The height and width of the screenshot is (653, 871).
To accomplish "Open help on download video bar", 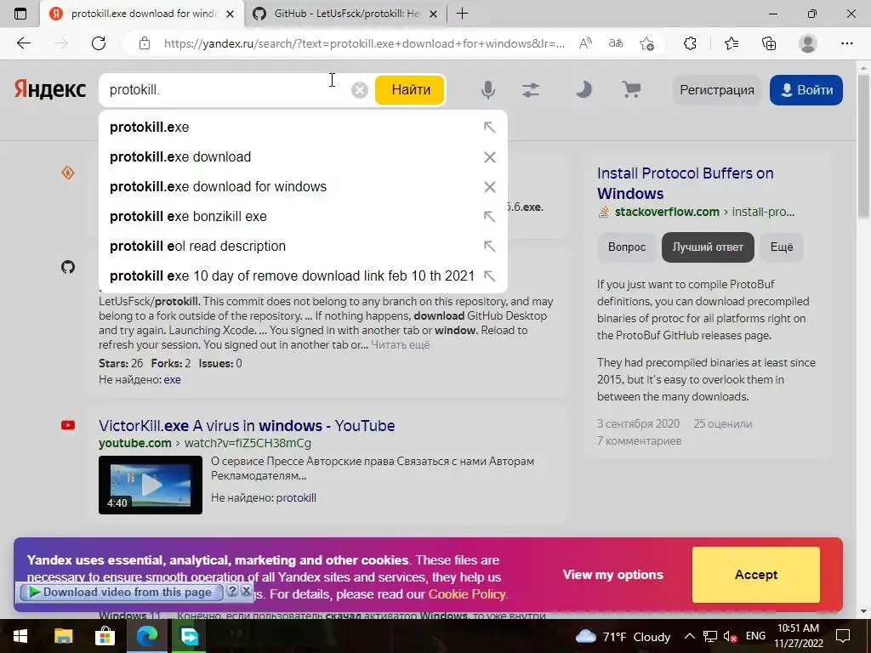I will 233,591.
